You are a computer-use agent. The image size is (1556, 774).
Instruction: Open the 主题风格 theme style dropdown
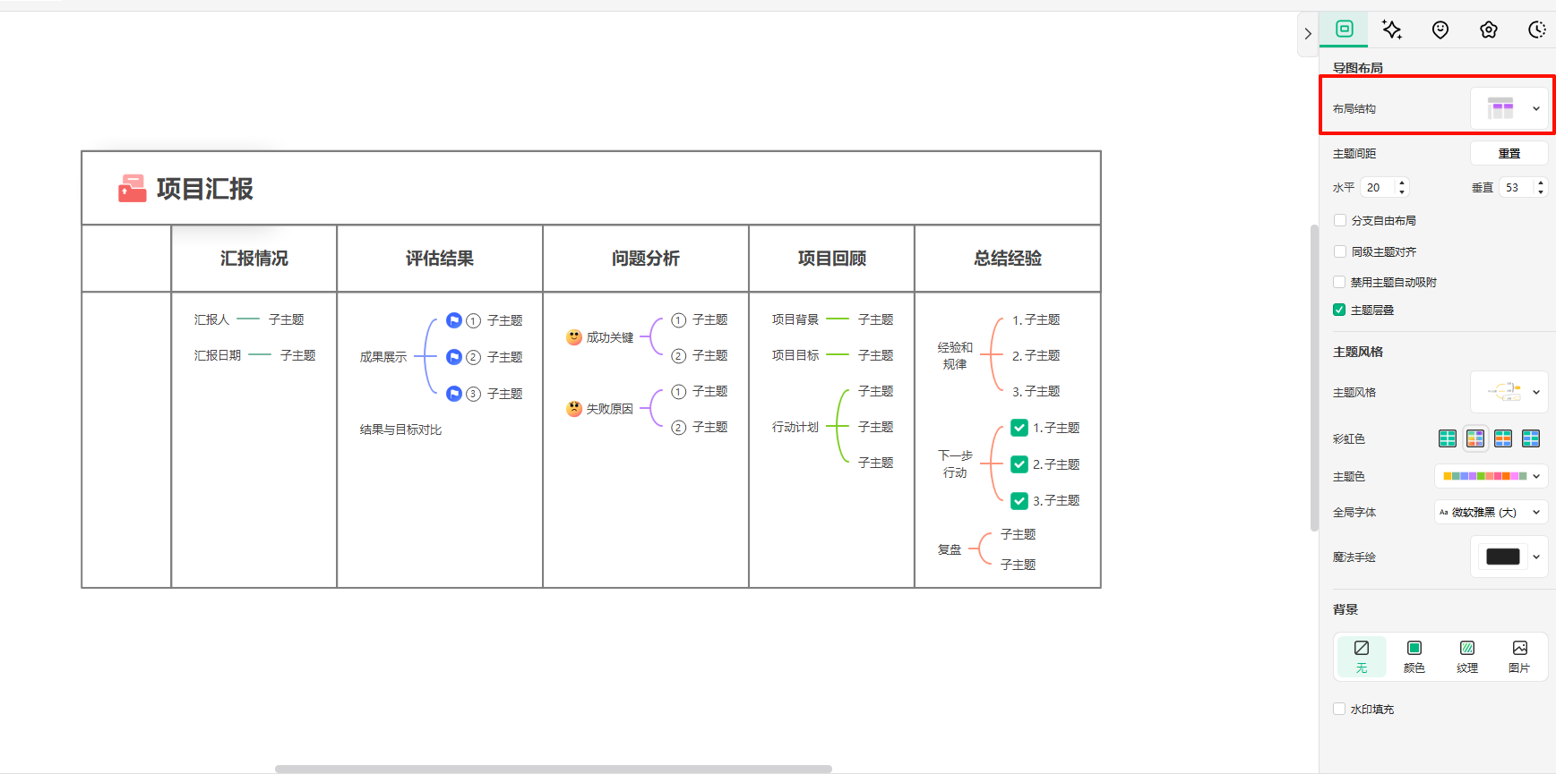(x=1509, y=392)
